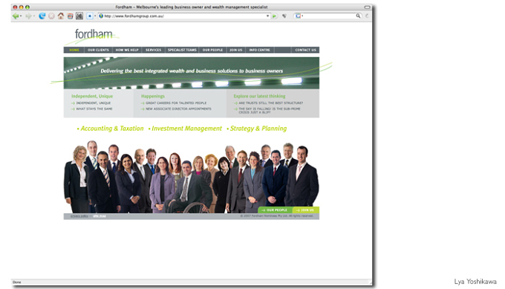This screenshot has width=505, height=289.
Task: Click the 'Independent, Unique' green heading
Action: coord(92,96)
